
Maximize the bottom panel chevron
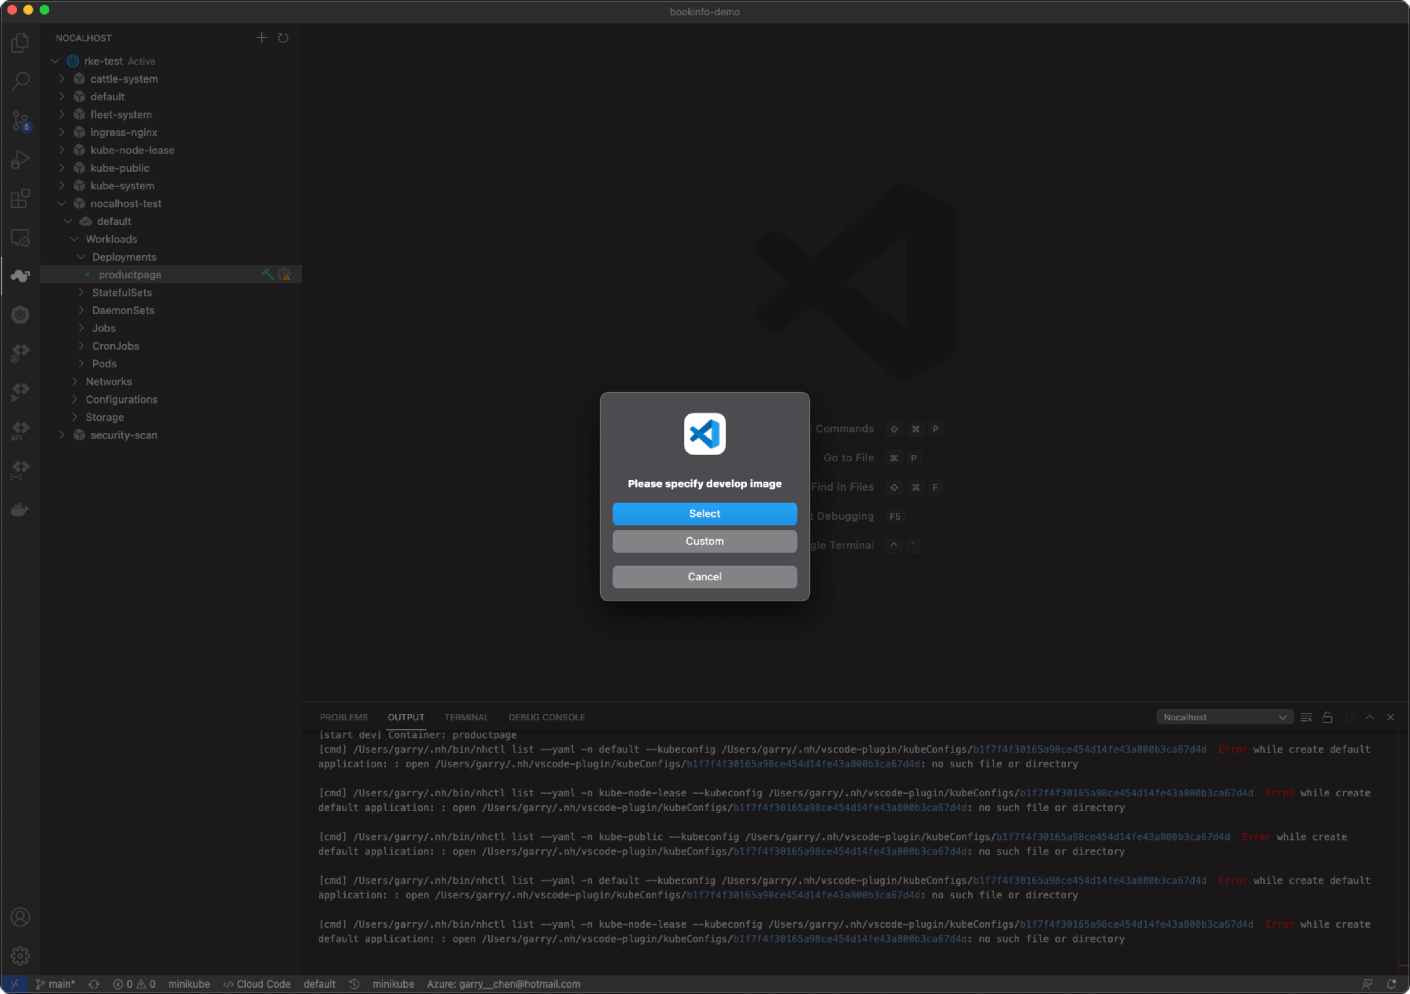[1370, 717]
